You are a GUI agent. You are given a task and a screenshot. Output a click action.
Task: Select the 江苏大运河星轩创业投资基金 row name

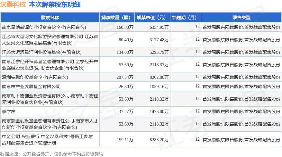point(42,52)
